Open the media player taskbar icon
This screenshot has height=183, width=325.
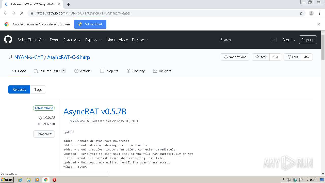pyautogui.click(x=37, y=180)
